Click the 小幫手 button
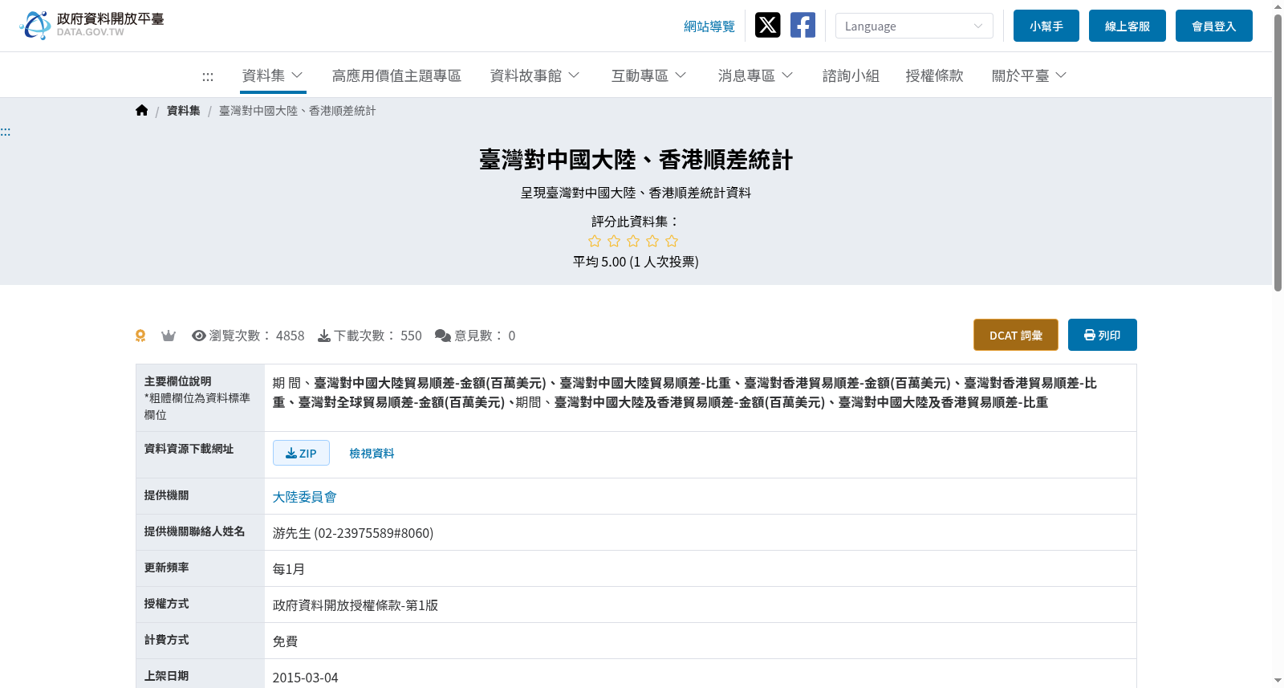The width and height of the screenshot is (1284, 688). point(1046,26)
